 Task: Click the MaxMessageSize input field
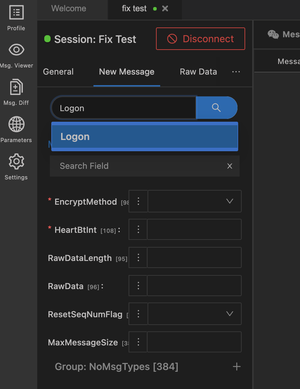tap(194, 342)
